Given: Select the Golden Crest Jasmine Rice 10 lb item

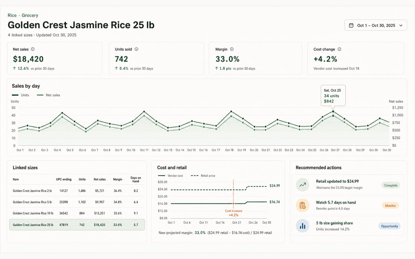Looking at the screenshot, I should coord(33,213).
